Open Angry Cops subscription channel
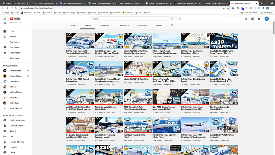275x155 pixels. tap(15, 103)
